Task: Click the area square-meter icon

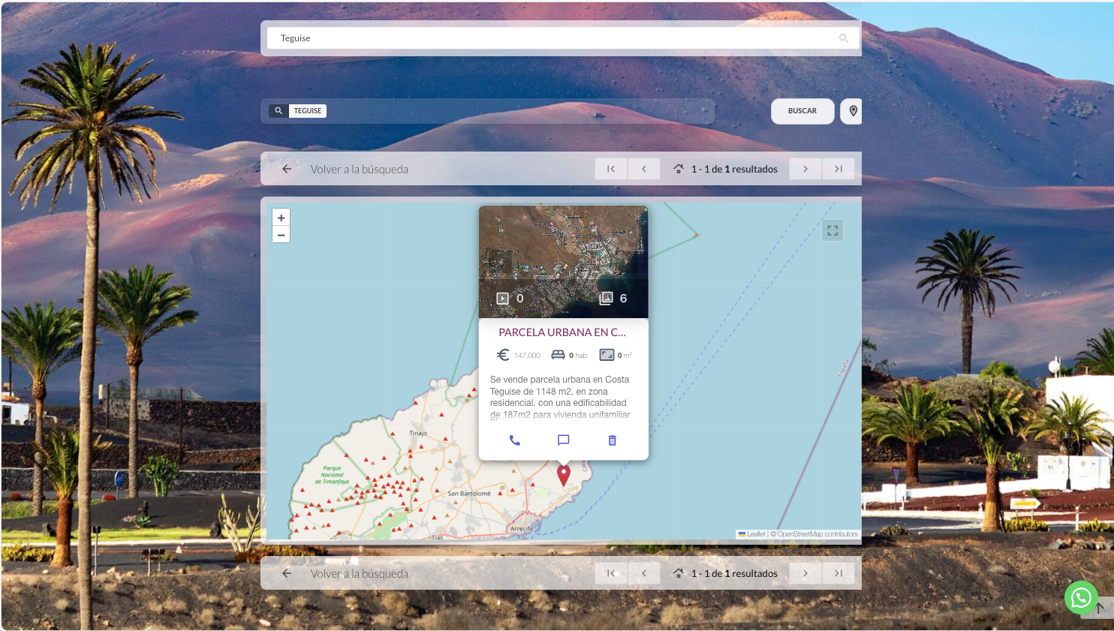Action: pyautogui.click(x=607, y=355)
